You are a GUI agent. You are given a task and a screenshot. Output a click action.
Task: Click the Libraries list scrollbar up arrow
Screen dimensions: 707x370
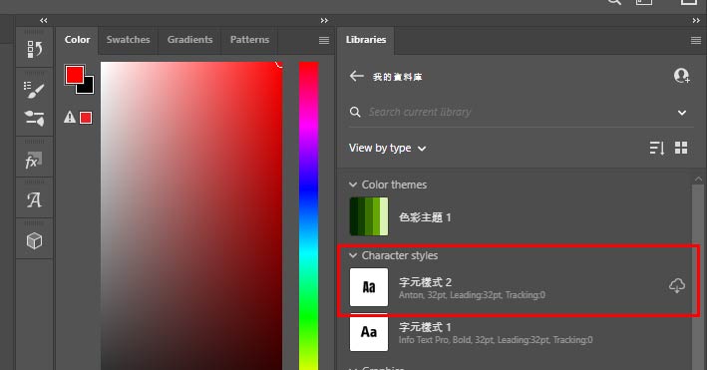(x=698, y=180)
